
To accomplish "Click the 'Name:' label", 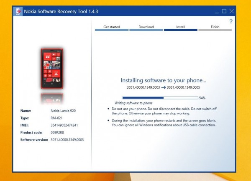I will coord(26,111).
